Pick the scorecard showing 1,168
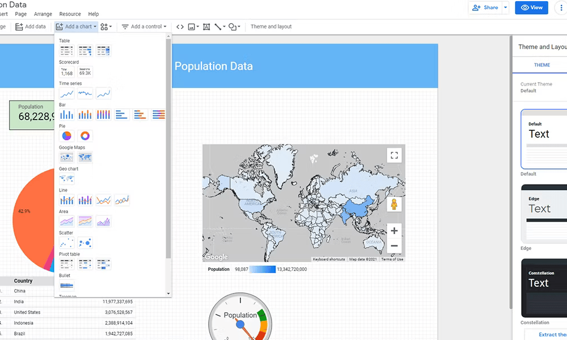This screenshot has height=340, width=567. (66, 72)
